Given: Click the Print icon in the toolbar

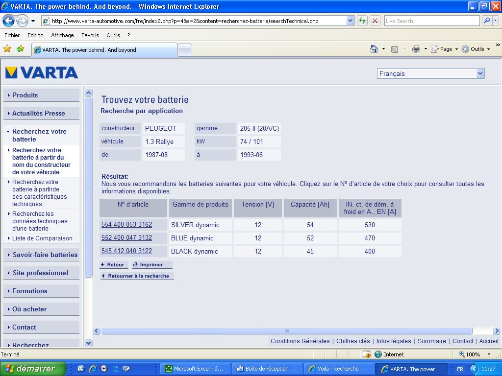Looking at the screenshot, I should pyautogui.click(x=416, y=49).
